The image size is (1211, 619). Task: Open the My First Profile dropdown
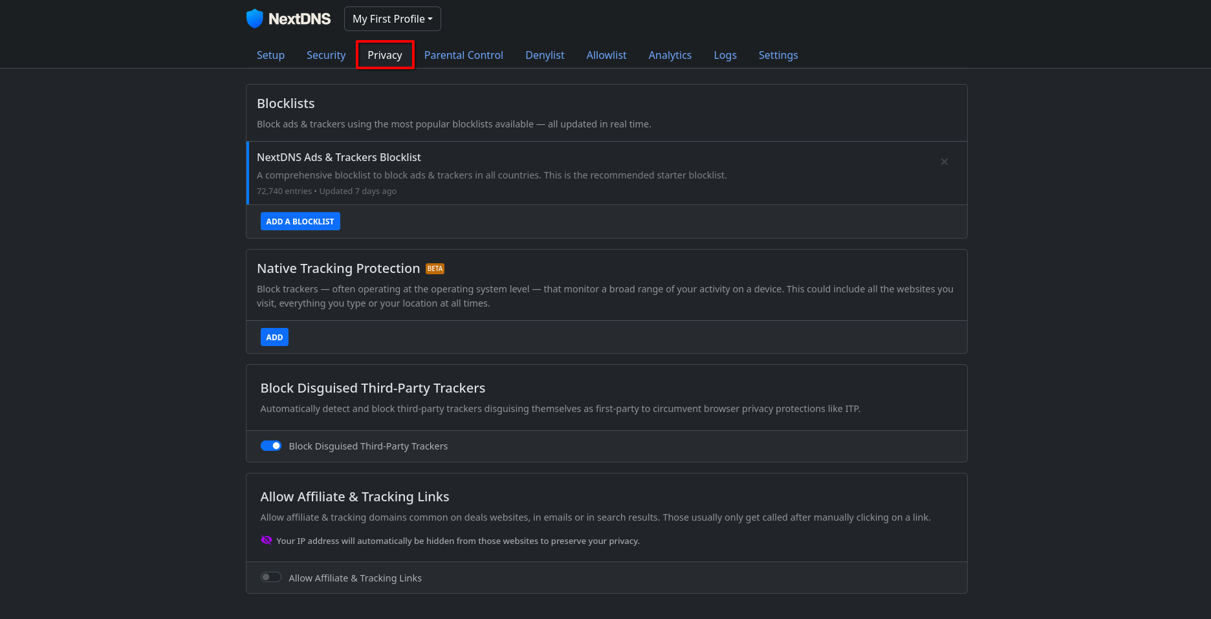pos(393,19)
